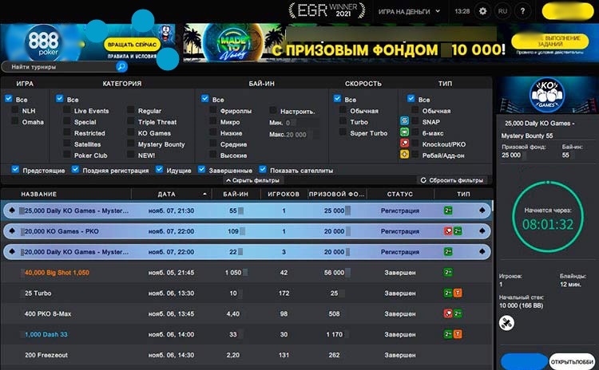Viewport: 599px width, 370px height.
Task: Collapse filters with Скрыть фильтры
Action: [253, 180]
